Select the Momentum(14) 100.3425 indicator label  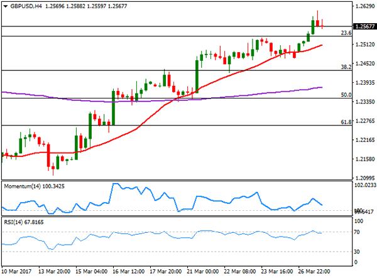[34, 186]
